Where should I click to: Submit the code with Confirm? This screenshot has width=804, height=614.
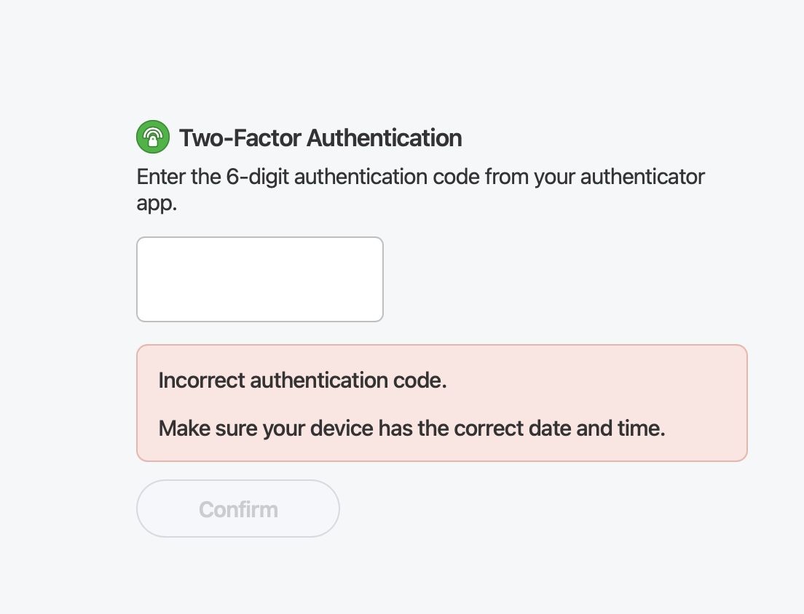(238, 509)
